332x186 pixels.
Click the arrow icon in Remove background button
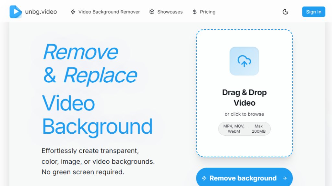(285, 178)
